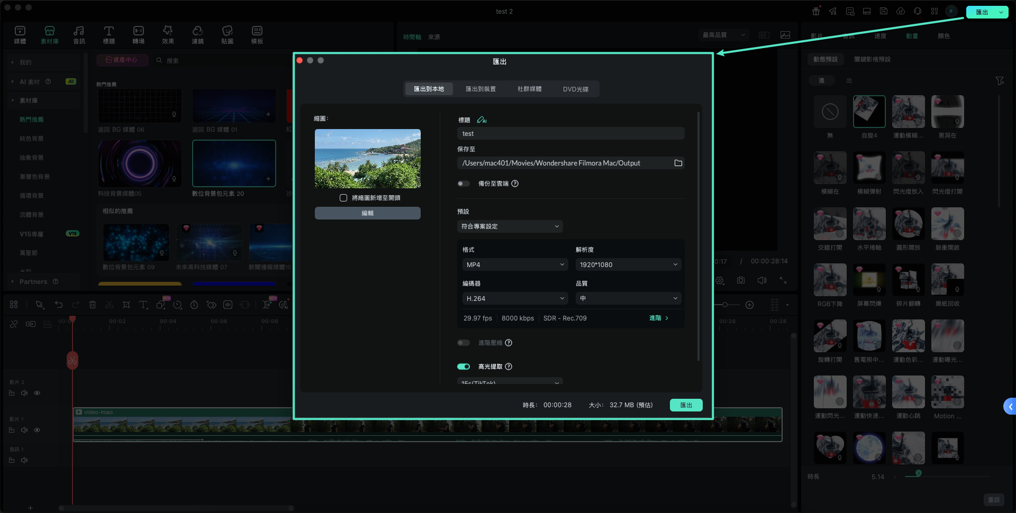Click the help icon beside 備份至雲端
1016x513 pixels.
coord(515,184)
